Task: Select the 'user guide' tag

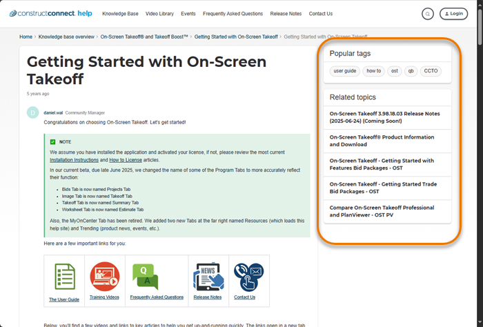Action: [x=345, y=71]
